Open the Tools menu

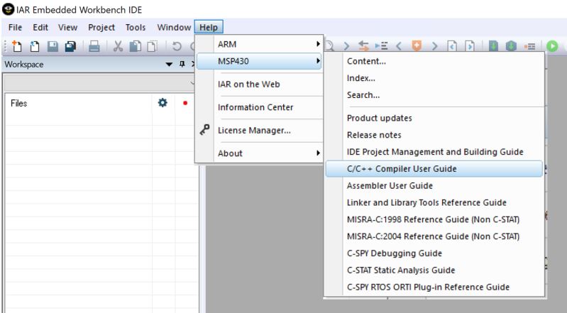[x=136, y=28]
